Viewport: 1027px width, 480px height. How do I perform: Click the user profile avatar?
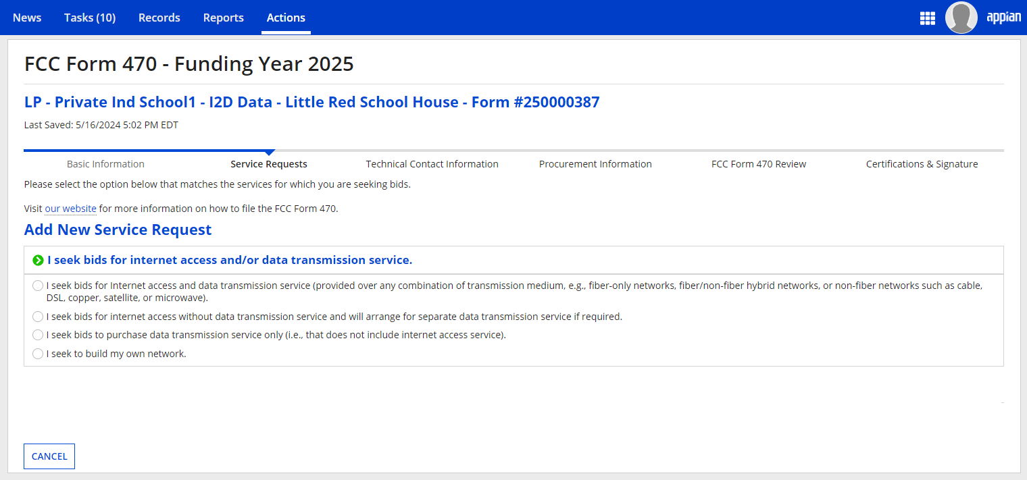[961, 18]
